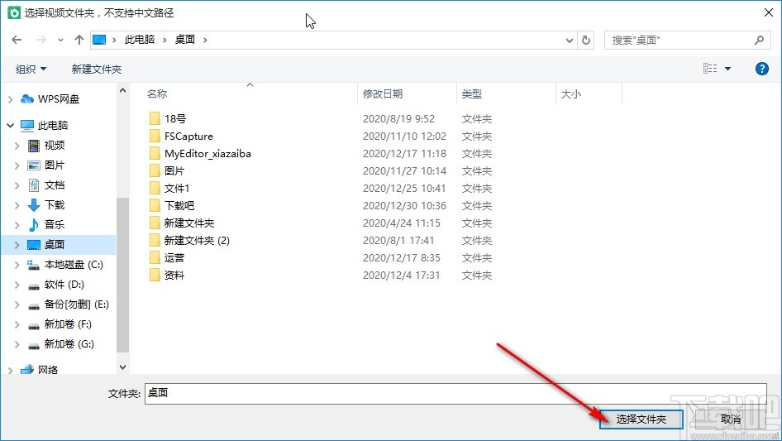
Task: Click the 2020/12/30 10:36 date cell
Action: click(x=404, y=206)
